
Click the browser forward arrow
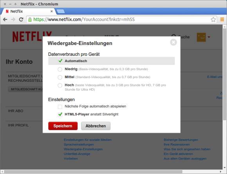(x=13, y=20)
